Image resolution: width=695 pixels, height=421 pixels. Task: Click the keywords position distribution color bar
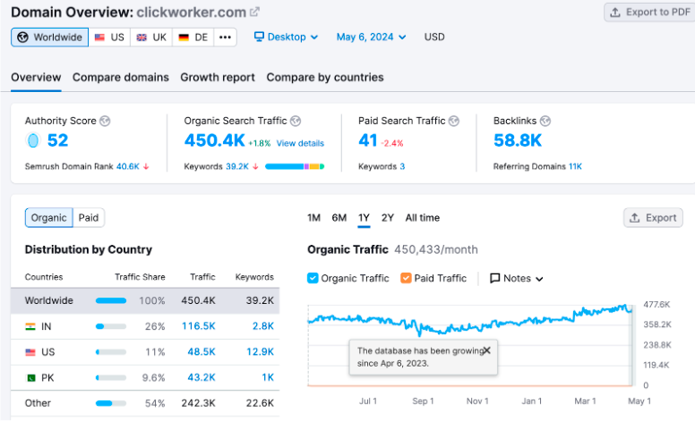295,167
